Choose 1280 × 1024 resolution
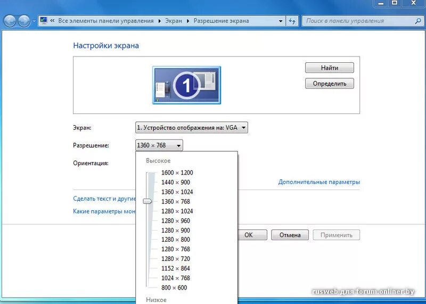This screenshot has width=426, height=304. (x=177, y=211)
